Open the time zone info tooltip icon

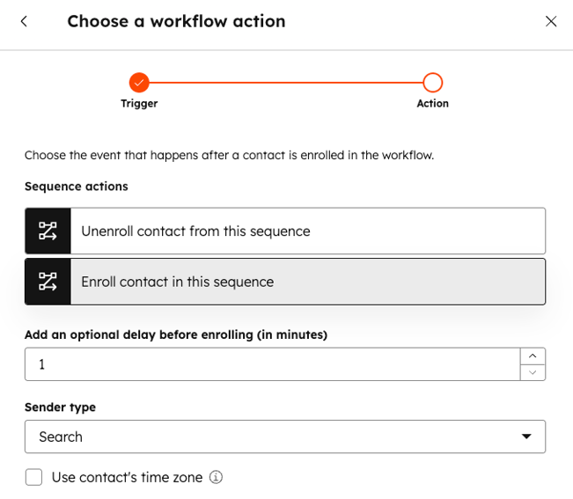coord(216,477)
